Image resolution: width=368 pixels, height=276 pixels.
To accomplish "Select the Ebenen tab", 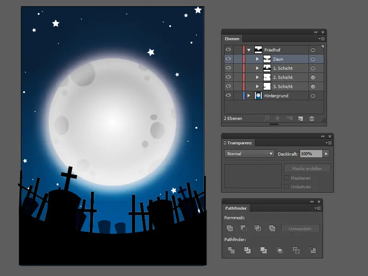I will 232,39.
